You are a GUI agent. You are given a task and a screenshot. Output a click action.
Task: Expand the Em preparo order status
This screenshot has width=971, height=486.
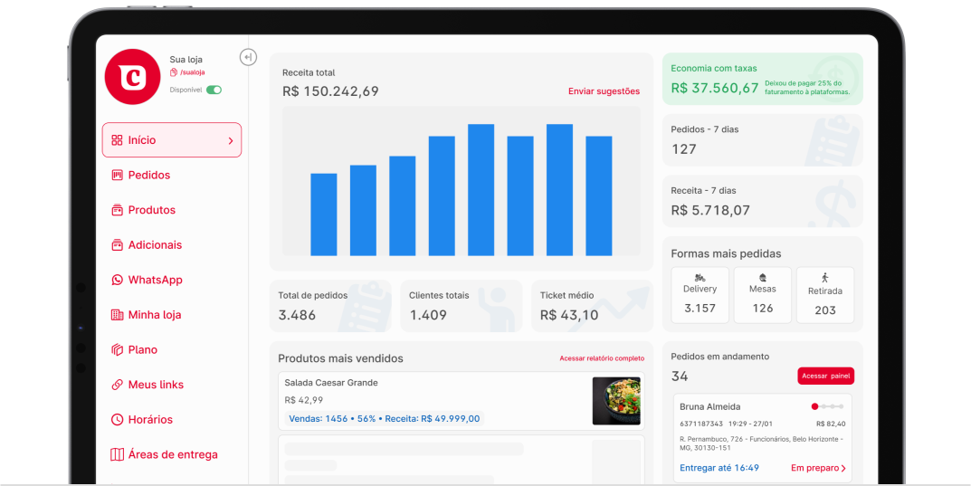[x=818, y=468]
